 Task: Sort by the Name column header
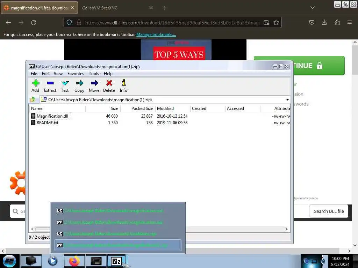57,109
